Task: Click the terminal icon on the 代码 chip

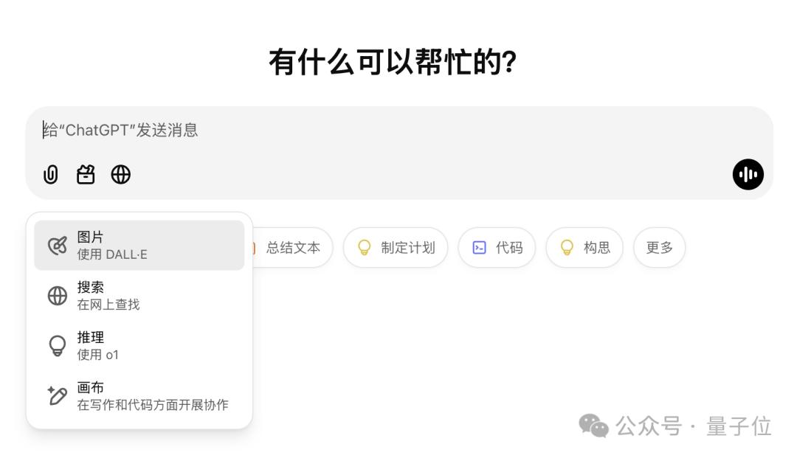Action: (480, 248)
